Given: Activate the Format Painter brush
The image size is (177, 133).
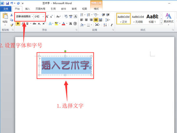Looking at the screenshot, I should pos(12,25).
